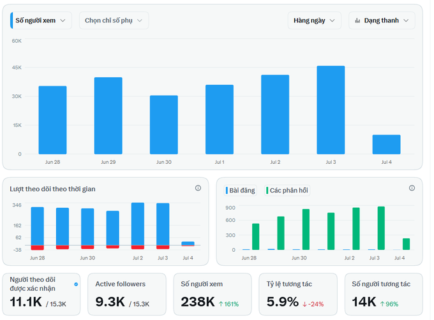Image resolution: width=434 pixels, height=320 pixels.
Task: Click the bar chart icon in 'Dạng thanh'
Action: coord(357,20)
